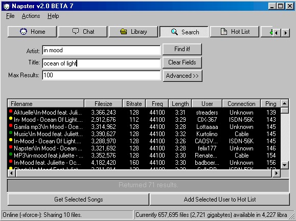Open the Actions menu
The width and height of the screenshot is (296, 221).
pos(31,16)
